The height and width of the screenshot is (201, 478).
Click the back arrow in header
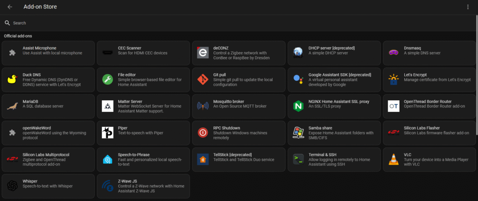(10, 7)
